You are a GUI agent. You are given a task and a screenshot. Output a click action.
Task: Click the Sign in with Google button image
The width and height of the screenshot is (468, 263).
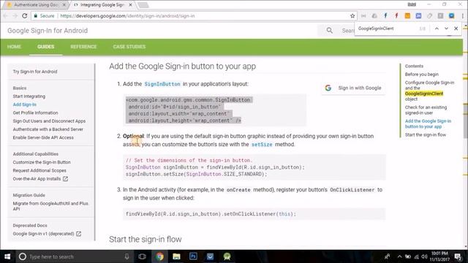(353, 88)
